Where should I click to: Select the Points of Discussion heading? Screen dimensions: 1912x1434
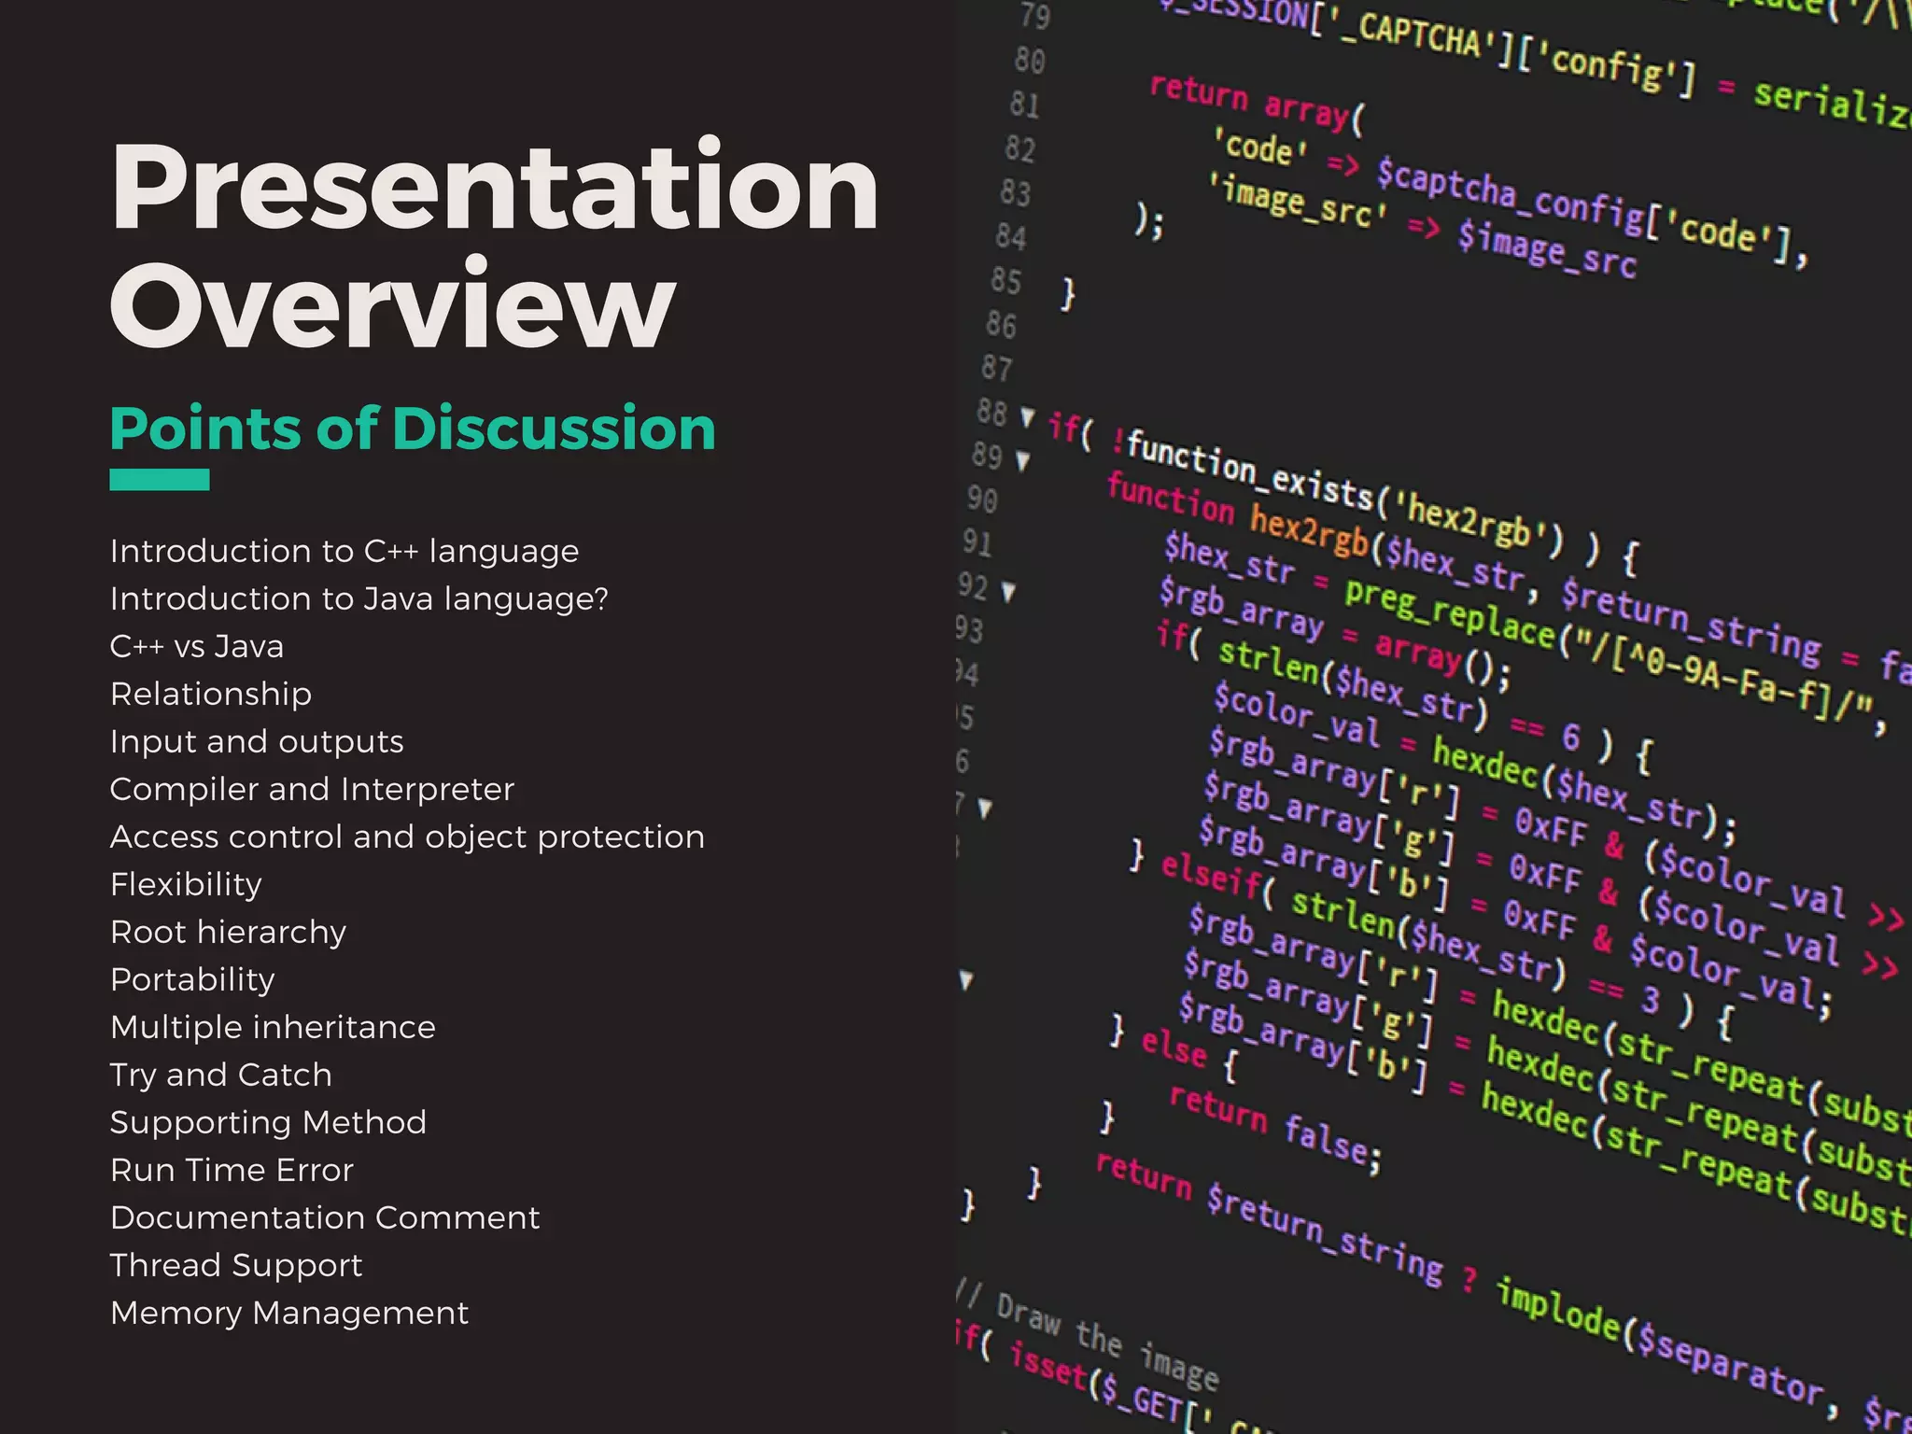[x=413, y=429]
